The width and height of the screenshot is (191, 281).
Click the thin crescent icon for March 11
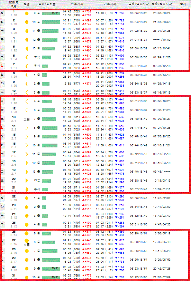[x=27, y=101]
